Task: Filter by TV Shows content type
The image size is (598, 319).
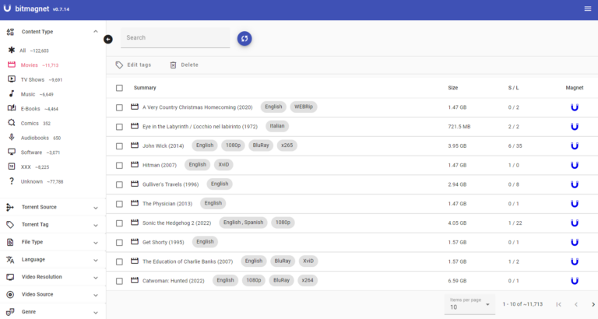Action: coord(35,79)
